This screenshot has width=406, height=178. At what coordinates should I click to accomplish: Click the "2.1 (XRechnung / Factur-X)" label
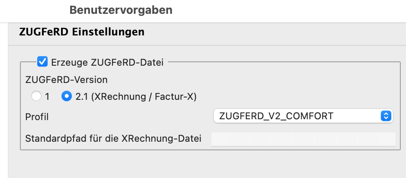[x=136, y=97]
